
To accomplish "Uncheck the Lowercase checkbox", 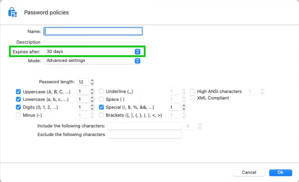I will point(18,99).
